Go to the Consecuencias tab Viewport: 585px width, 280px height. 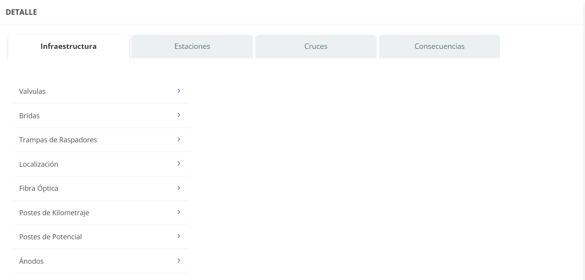point(439,47)
